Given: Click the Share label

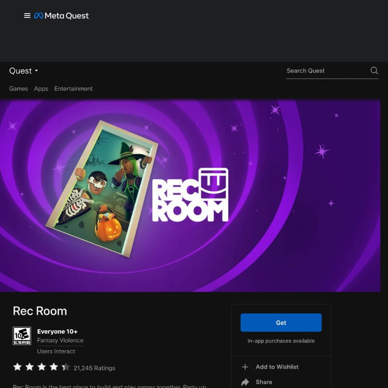Looking at the screenshot, I should coord(264,382).
